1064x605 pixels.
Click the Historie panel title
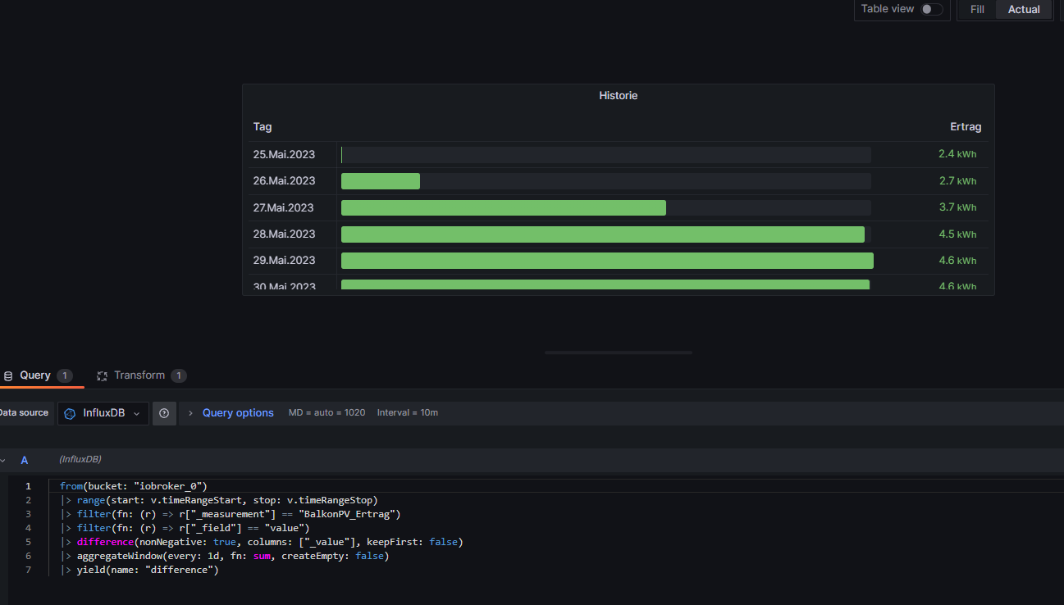618,96
